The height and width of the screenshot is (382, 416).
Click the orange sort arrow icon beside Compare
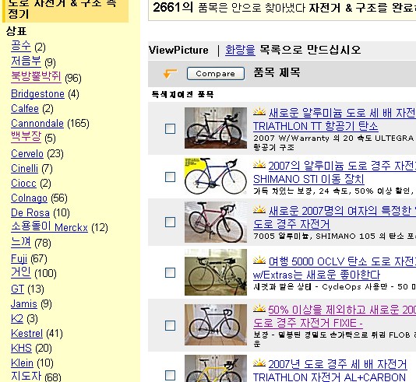170,73
